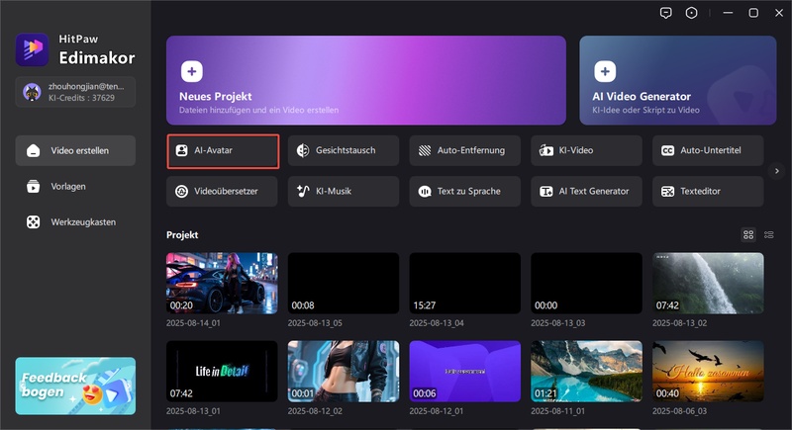792x430 pixels.
Task: Select Video erstellen in sidebar
Action: (x=75, y=150)
